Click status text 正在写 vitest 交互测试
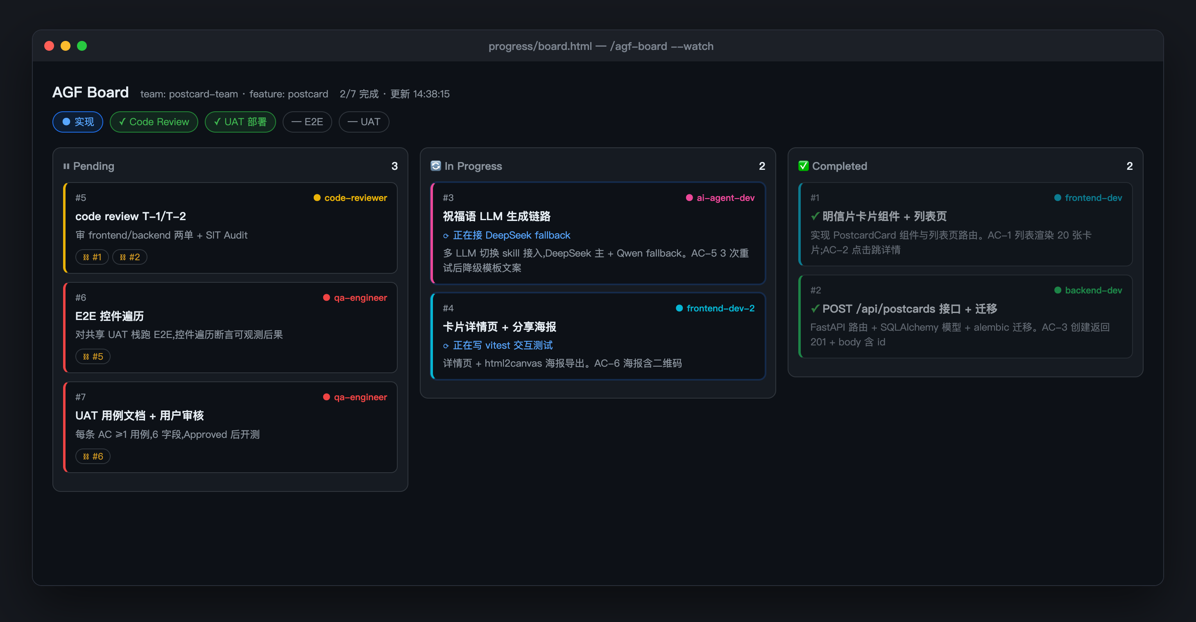 tap(503, 345)
